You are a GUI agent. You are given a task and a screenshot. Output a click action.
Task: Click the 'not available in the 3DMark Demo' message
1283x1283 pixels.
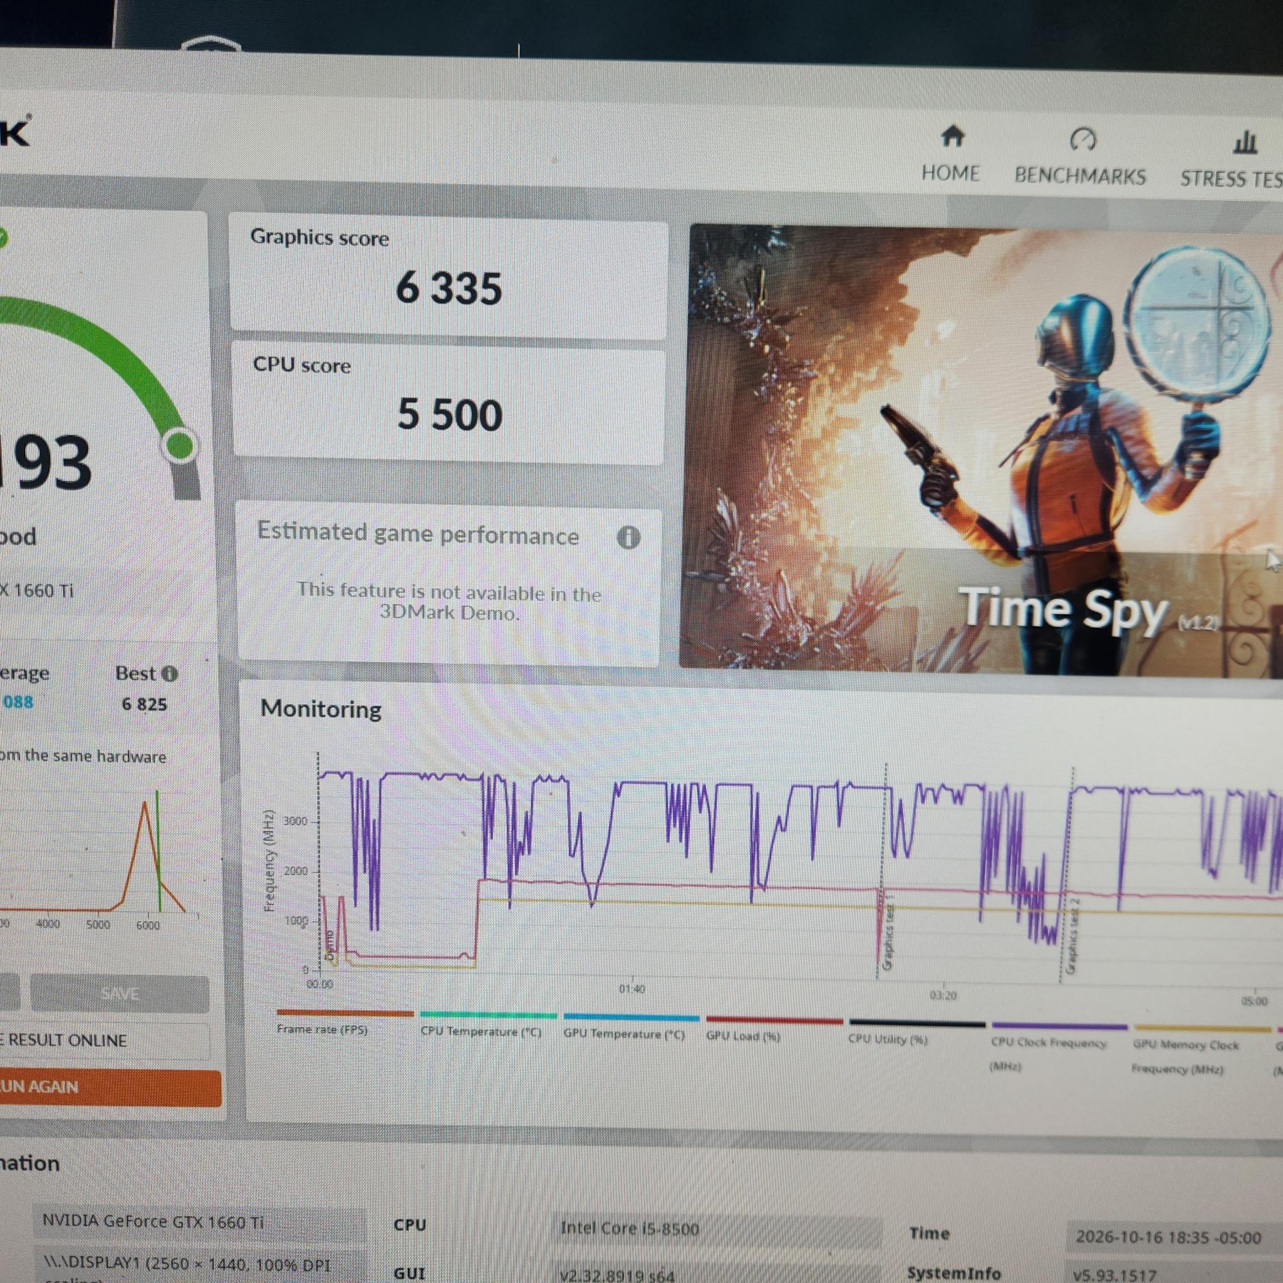pos(449,601)
